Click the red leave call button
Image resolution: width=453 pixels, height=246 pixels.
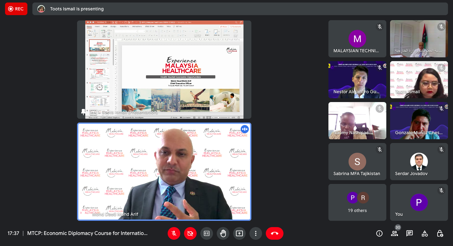(274, 233)
